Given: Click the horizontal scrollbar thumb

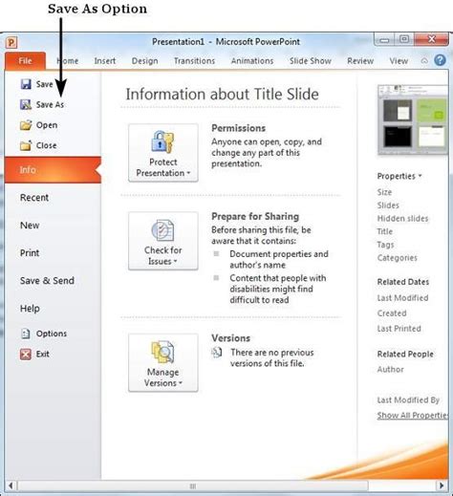Looking at the screenshot, I should click(x=193, y=486).
